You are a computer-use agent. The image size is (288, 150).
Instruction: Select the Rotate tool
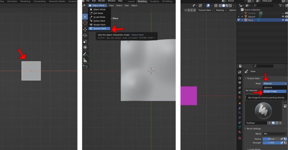[x=85, y=35]
